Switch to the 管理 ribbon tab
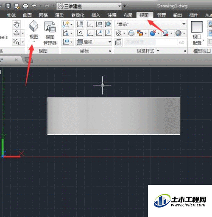 162,15
